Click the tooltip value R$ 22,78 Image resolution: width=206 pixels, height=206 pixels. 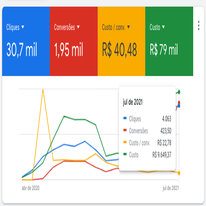click(x=164, y=143)
